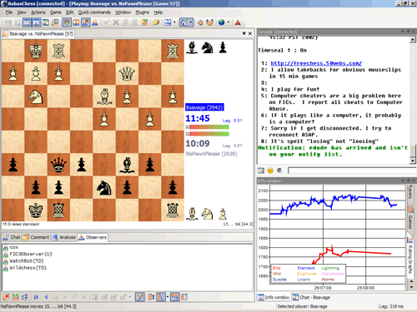
Task: Click the picture frame icon in the top toolbar
Action: 46,22
